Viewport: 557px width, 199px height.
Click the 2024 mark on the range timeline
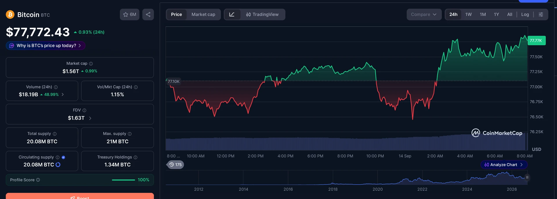pyautogui.click(x=467, y=189)
